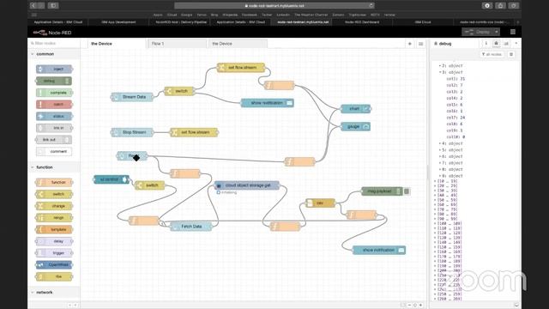Collapse the common palette category
This screenshot has width=549, height=309.
[54, 54]
